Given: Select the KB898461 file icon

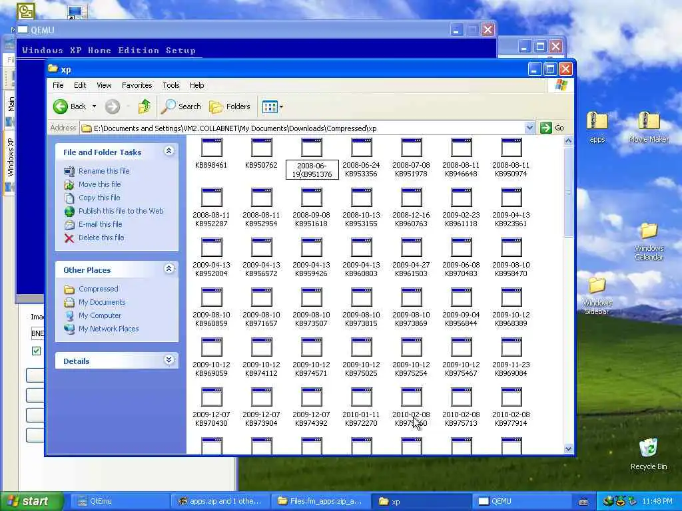Looking at the screenshot, I should point(212,148).
